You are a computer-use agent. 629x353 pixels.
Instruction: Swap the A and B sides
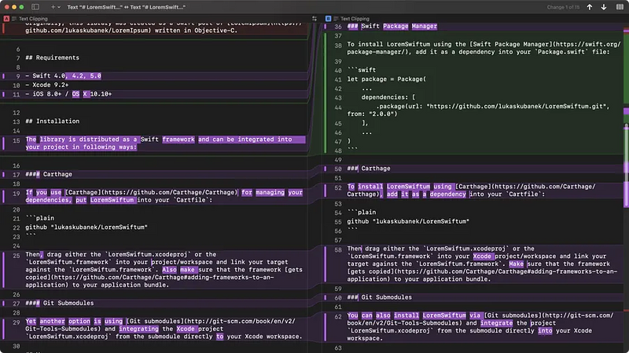click(314, 18)
